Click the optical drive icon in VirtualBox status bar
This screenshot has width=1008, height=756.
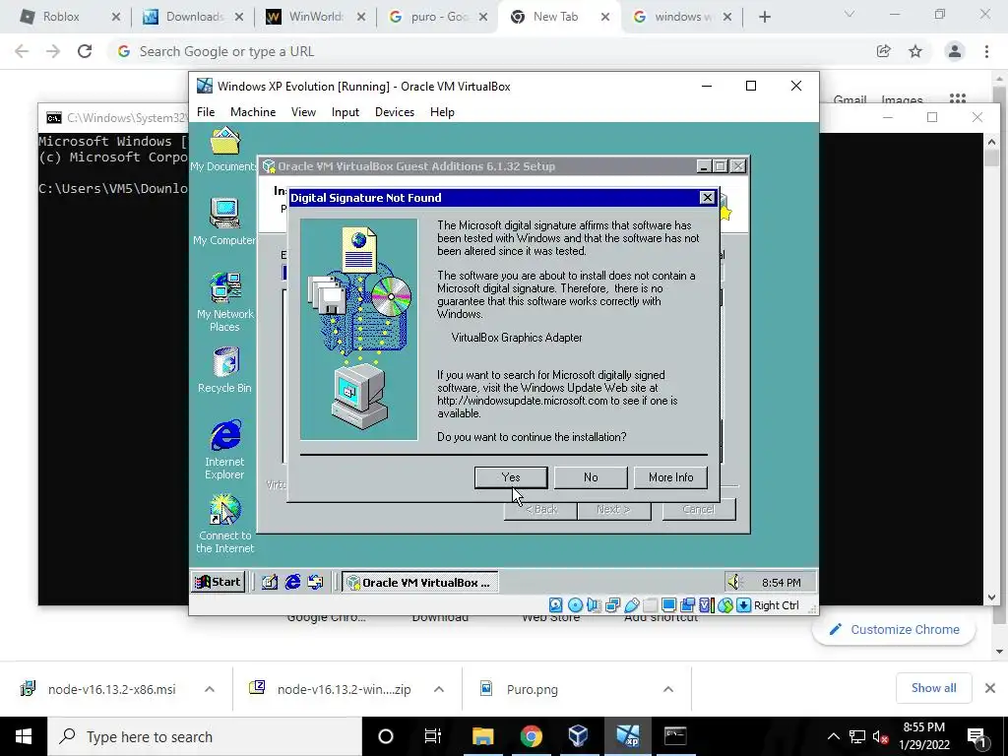(575, 605)
